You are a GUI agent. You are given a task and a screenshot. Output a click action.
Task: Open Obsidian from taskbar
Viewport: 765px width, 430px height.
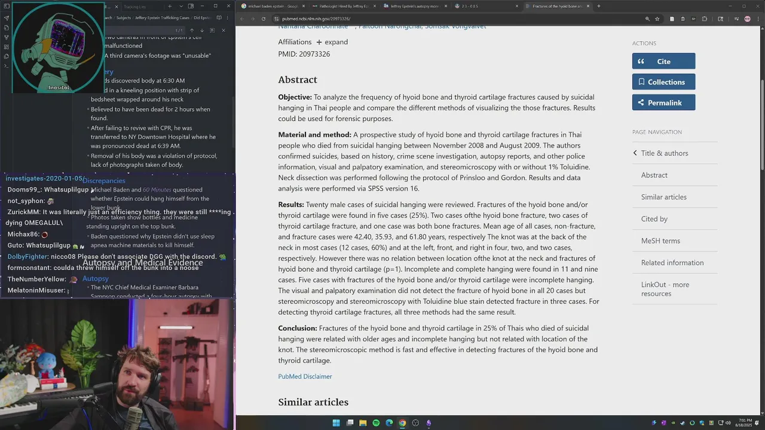pyautogui.click(x=429, y=423)
